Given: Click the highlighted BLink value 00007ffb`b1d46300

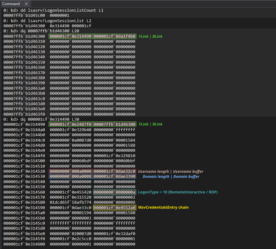Looking at the screenshot, I should point(114,124).
